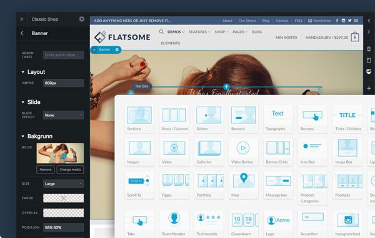Click the blue plus above Text Box
Screen dimensions: 375x238
[226, 86]
